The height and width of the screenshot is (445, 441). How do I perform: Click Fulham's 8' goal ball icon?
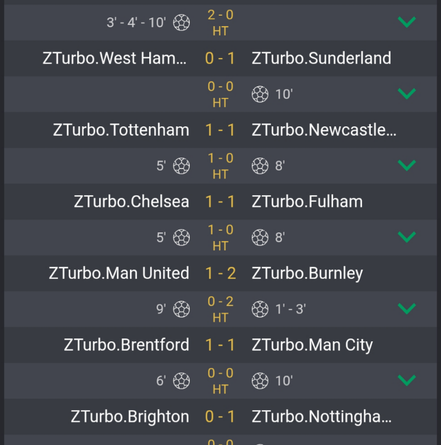pos(260,238)
